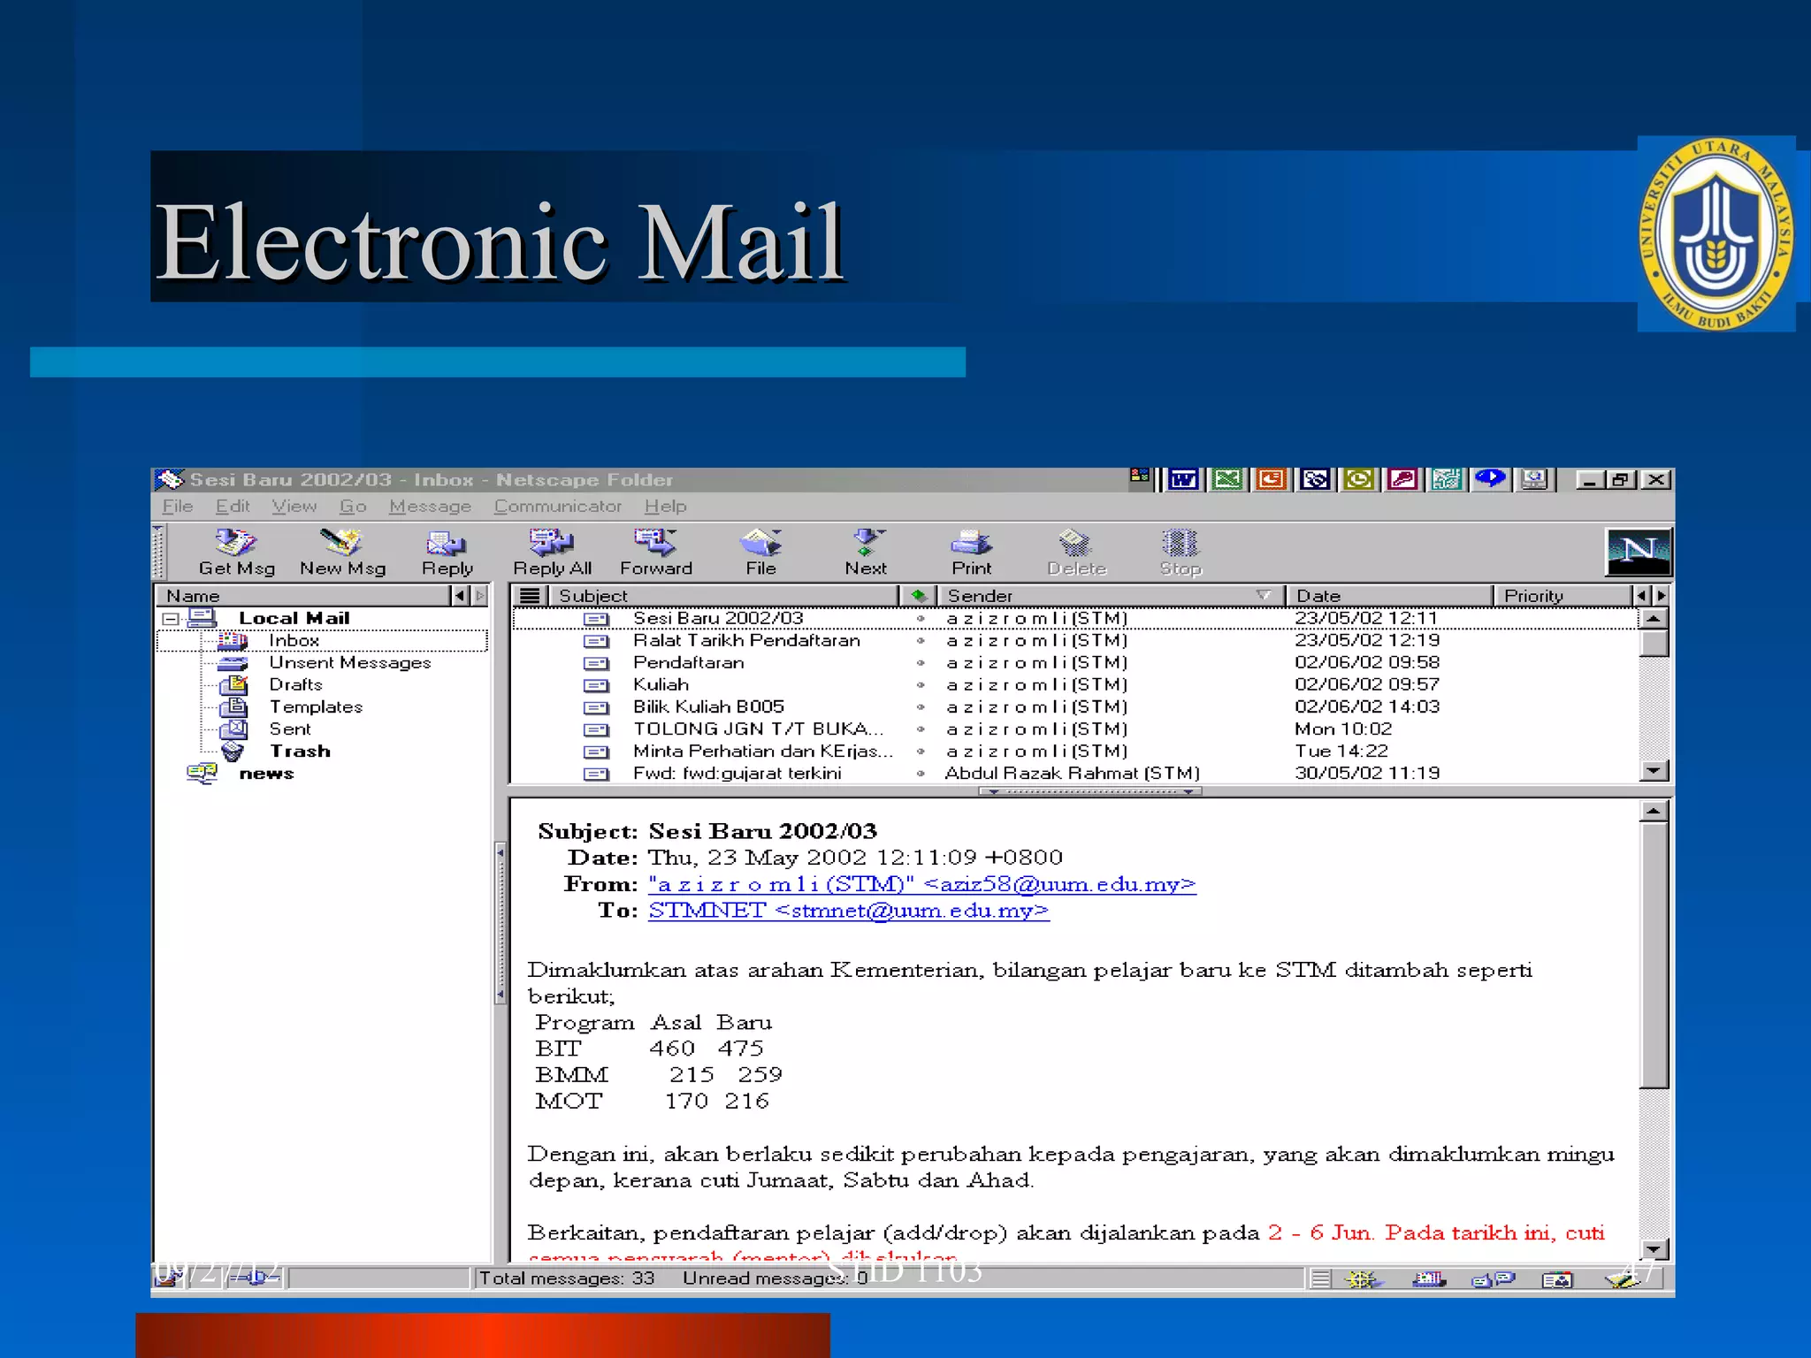Screen dimensions: 1811x1358
Task: Open the Communicator menu
Action: [557, 507]
